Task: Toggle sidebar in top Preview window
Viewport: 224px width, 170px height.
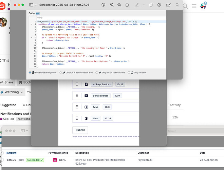Action: tap(31, 5)
